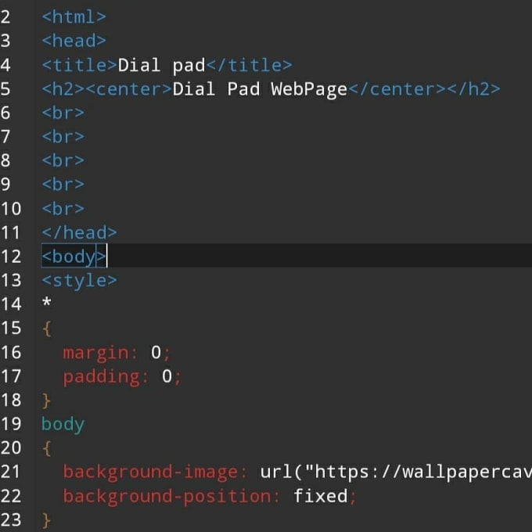Click the opening head tag on line 3
Image resolution: width=532 pixels, height=532 pixels.
[x=74, y=41]
